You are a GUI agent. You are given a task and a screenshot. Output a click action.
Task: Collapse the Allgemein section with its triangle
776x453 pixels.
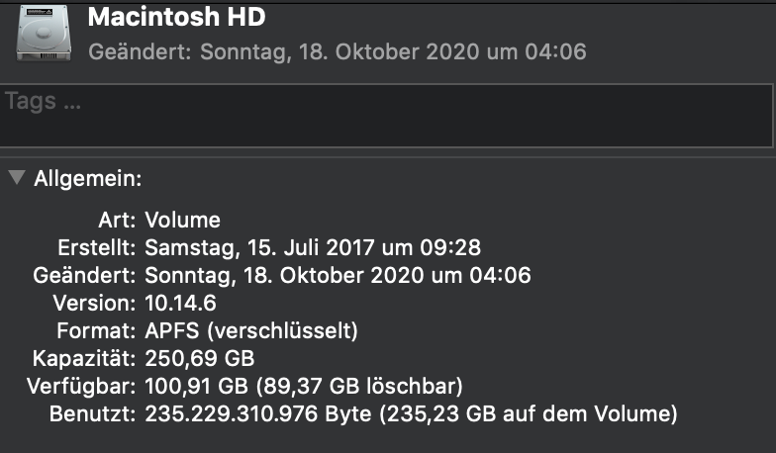(16, 178)
